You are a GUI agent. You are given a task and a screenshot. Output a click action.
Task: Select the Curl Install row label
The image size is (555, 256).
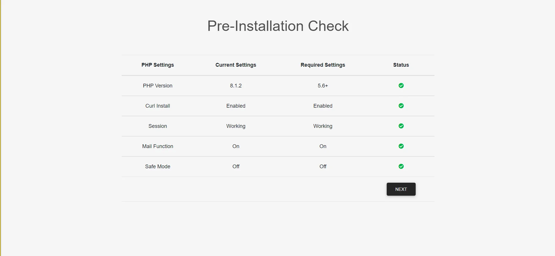[x=158, y=106]
